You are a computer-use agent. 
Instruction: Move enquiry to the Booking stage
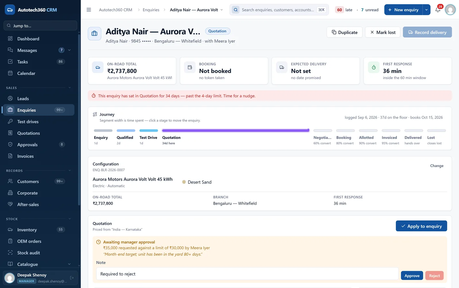[345, 137]
